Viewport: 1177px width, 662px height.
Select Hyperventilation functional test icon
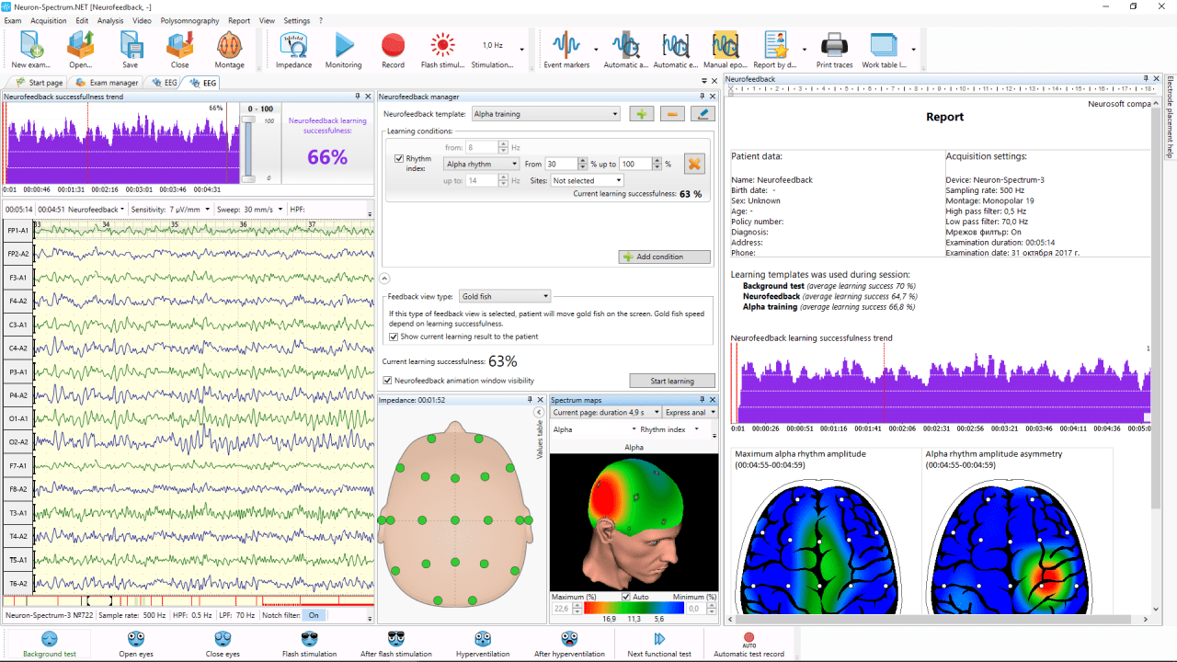(483, 642)
